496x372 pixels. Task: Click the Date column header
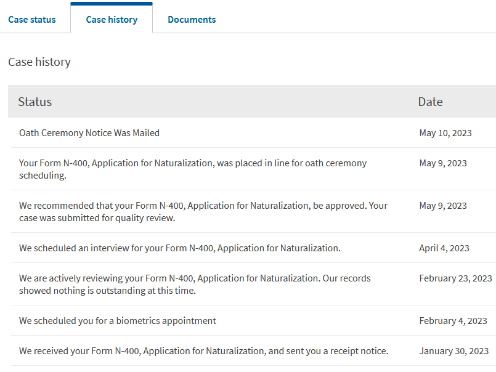pos(430,102)
